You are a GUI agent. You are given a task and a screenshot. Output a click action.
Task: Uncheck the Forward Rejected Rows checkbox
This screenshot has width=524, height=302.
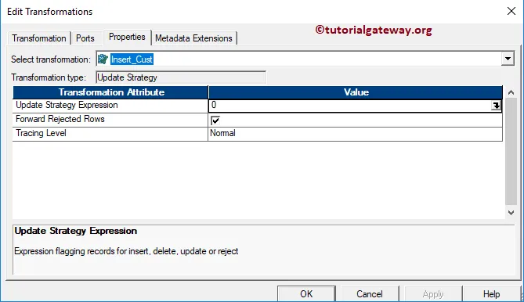(x=215, y=120)
